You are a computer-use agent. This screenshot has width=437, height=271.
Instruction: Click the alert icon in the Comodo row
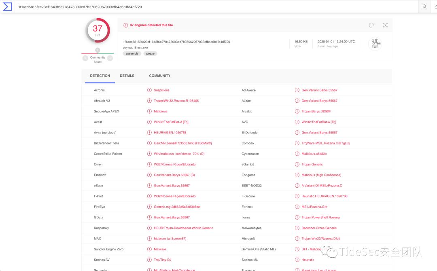(x=297, y=143)
